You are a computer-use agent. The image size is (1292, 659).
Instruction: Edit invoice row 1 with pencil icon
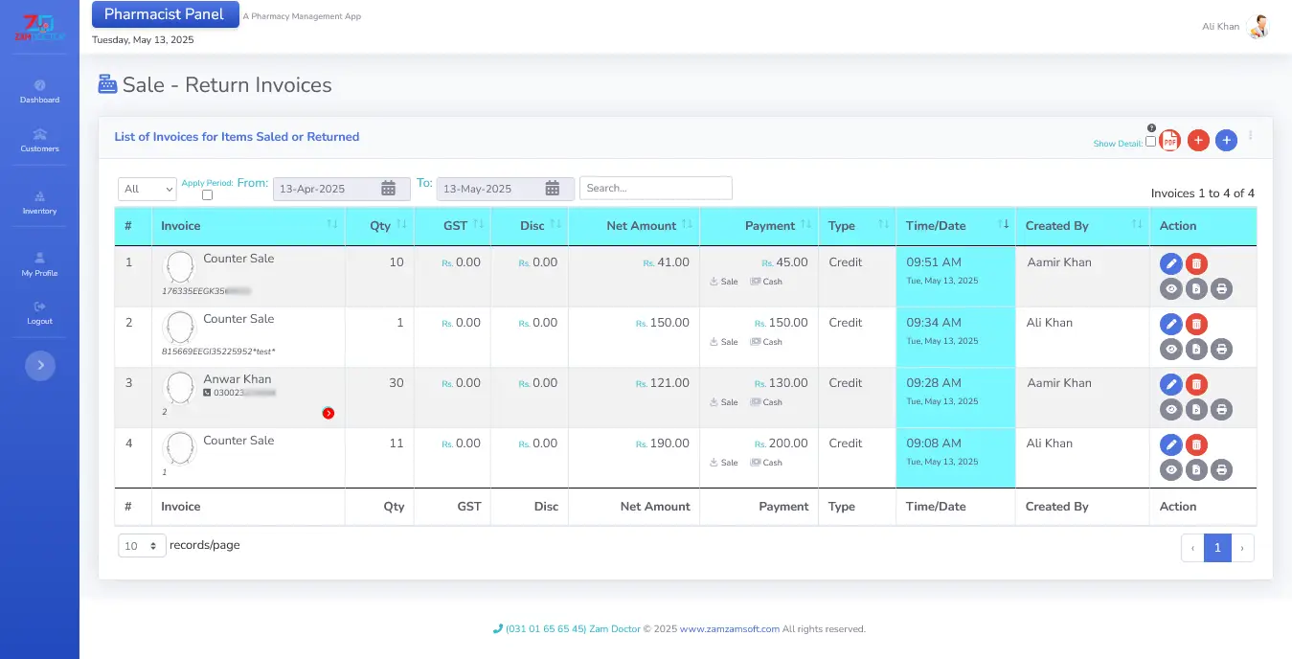pyautogui.click(x=1170, y=263)
